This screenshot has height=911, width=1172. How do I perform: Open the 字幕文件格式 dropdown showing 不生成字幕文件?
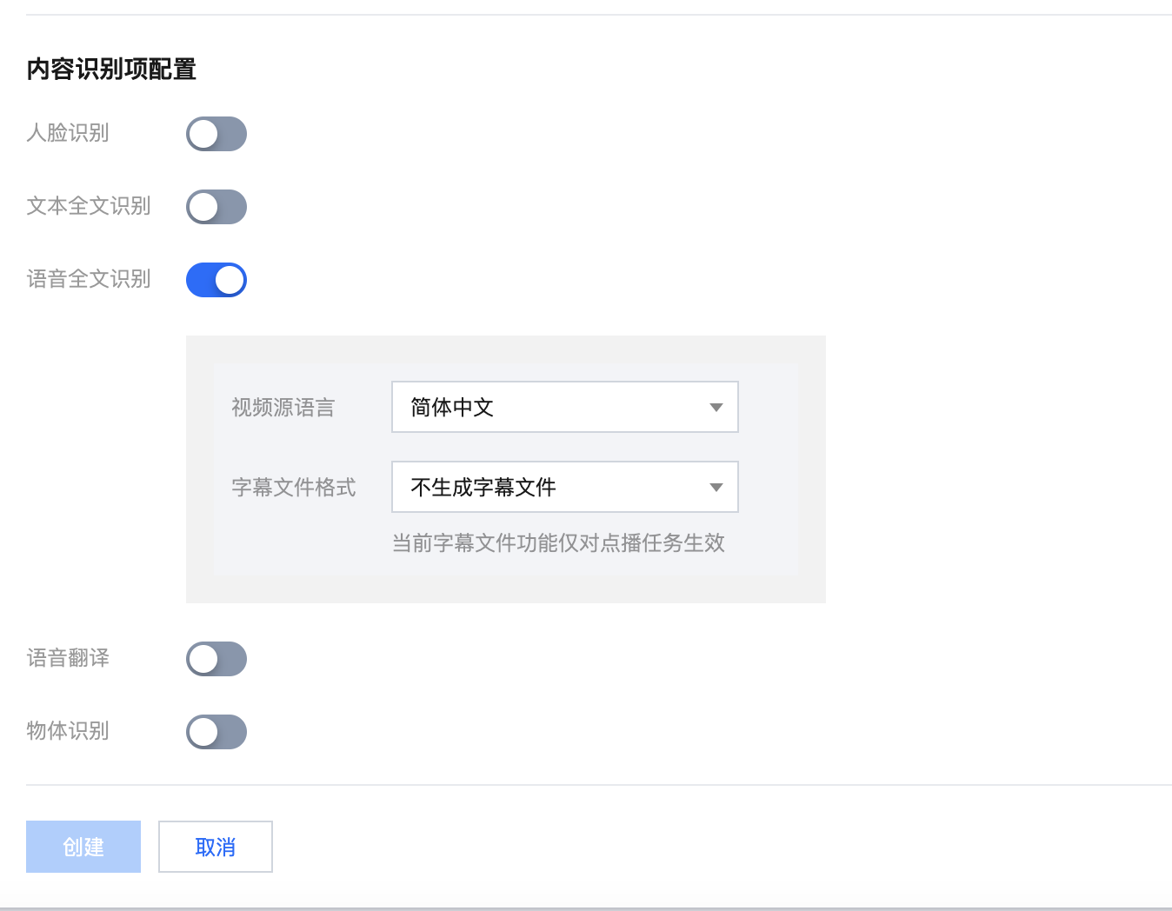click(x=564, y=487)
